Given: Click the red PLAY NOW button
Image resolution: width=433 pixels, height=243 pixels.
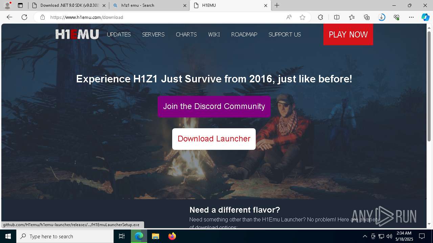Looking at the screenshot, I should 348,34.
